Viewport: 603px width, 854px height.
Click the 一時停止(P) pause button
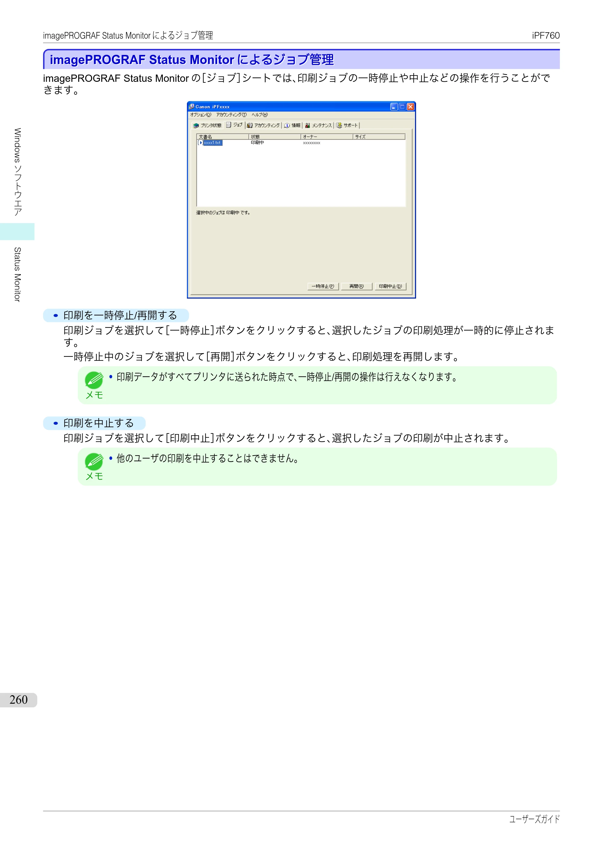coord(323,286)
